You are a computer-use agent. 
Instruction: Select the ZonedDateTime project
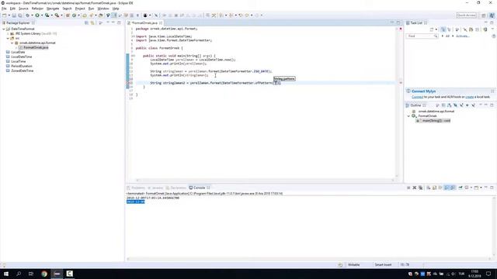(23, 71)
